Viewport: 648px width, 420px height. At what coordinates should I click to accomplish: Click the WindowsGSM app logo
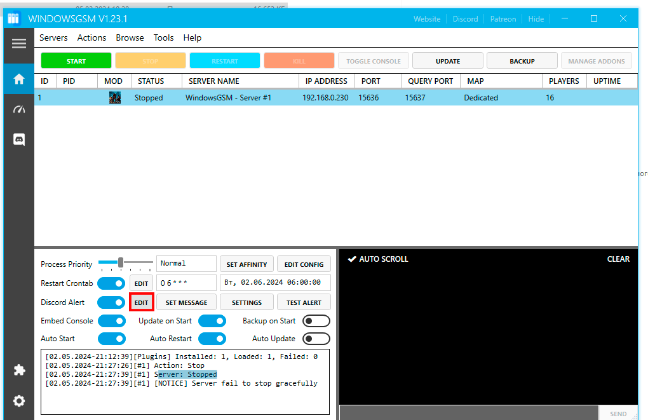(13, 18)
